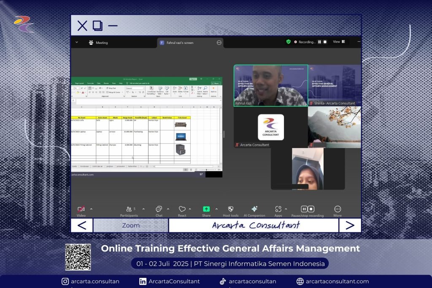Toggle the Video camera on
The height and width of the screenshot is (288, 432).
pos(81,209)
